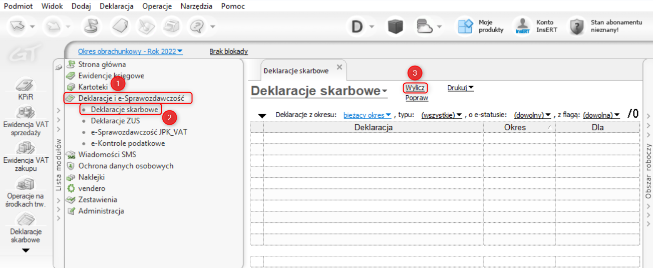Viewport: 653px width, 268px height.
Task: Open dropdown arrow beside help icon
Action: (x=212, y=27)
